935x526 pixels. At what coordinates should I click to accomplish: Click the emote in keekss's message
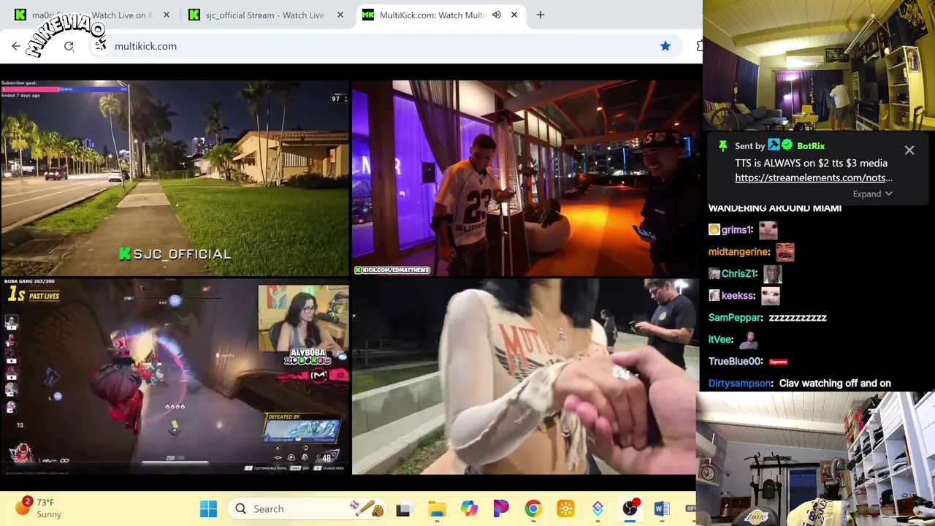[x=770, y=296]
